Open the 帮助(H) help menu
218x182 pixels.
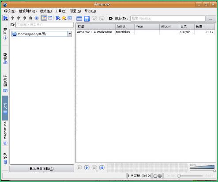click(90, 11)
